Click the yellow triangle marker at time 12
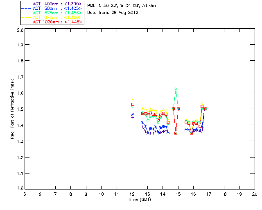Image resolution: width=262 pixels, height=210 pixels. (133, 100)
